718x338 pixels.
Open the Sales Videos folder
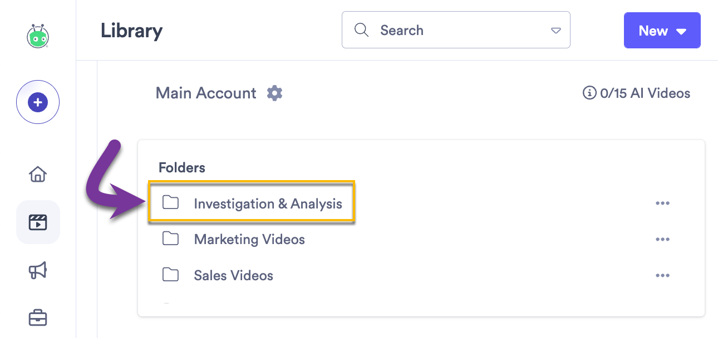[233, 275]
